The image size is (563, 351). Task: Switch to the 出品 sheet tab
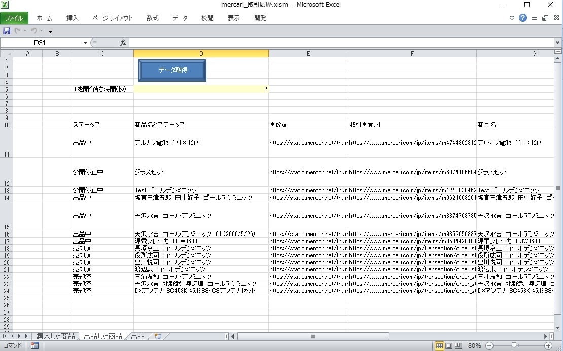[x=137, y=336]
